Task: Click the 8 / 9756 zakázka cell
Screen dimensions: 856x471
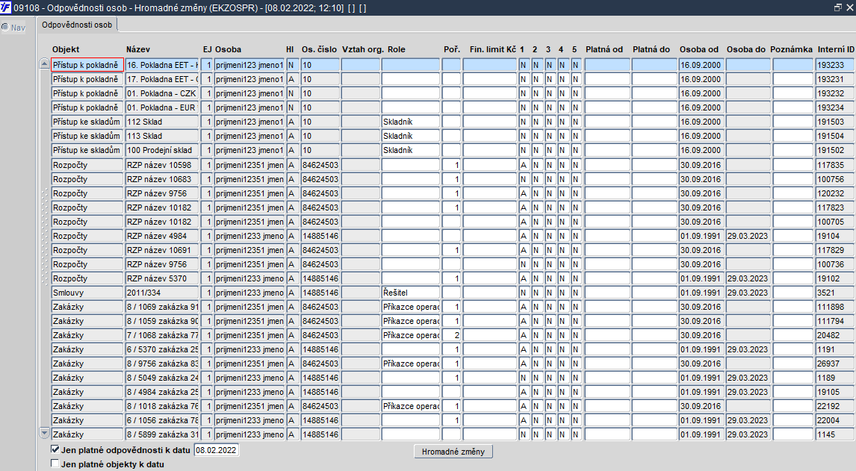Action: (x=162, y=364)
